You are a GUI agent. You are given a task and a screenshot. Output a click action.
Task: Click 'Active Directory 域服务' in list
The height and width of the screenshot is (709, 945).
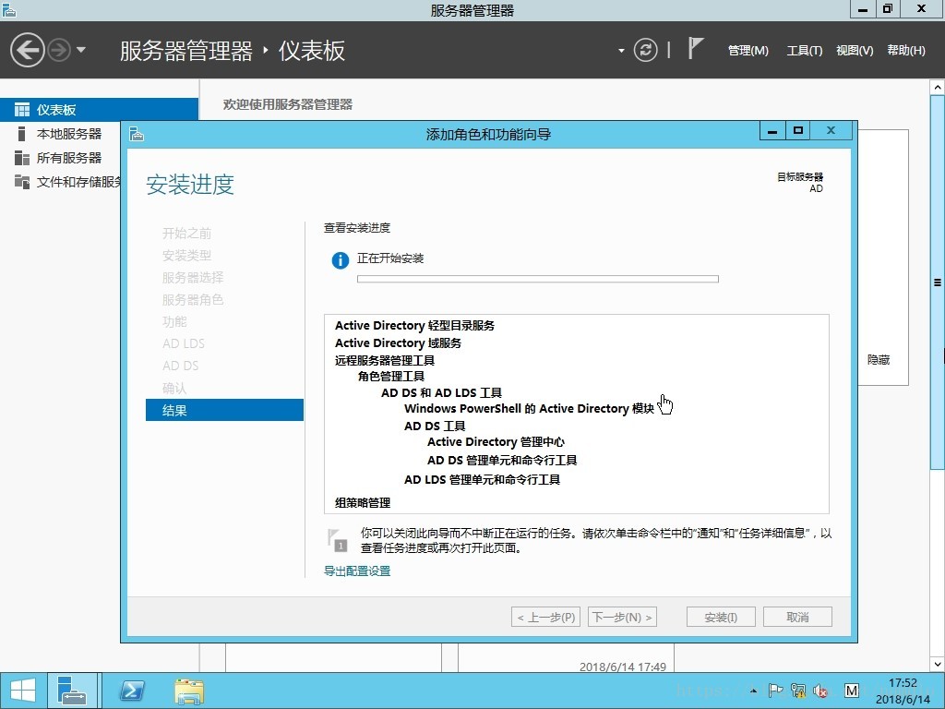(398, 343)
